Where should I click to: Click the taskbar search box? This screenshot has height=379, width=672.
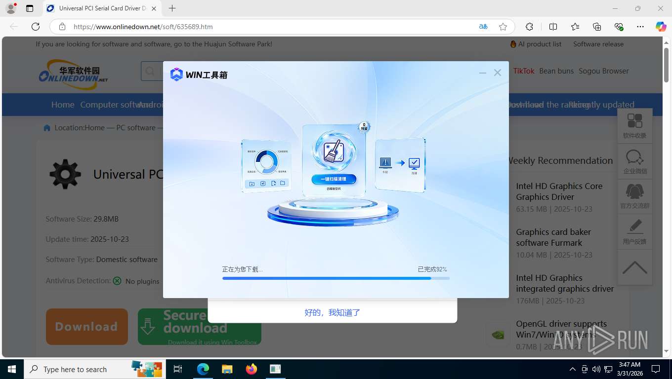pyautogui.click(x=95, y=369)
